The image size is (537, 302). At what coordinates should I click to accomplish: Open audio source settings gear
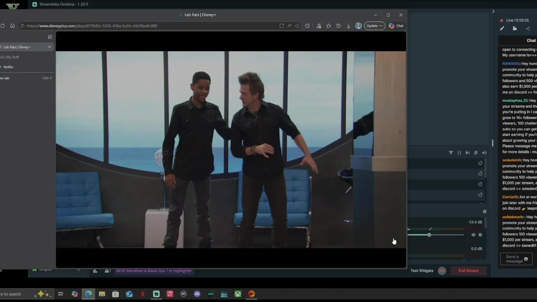[480, 235]
